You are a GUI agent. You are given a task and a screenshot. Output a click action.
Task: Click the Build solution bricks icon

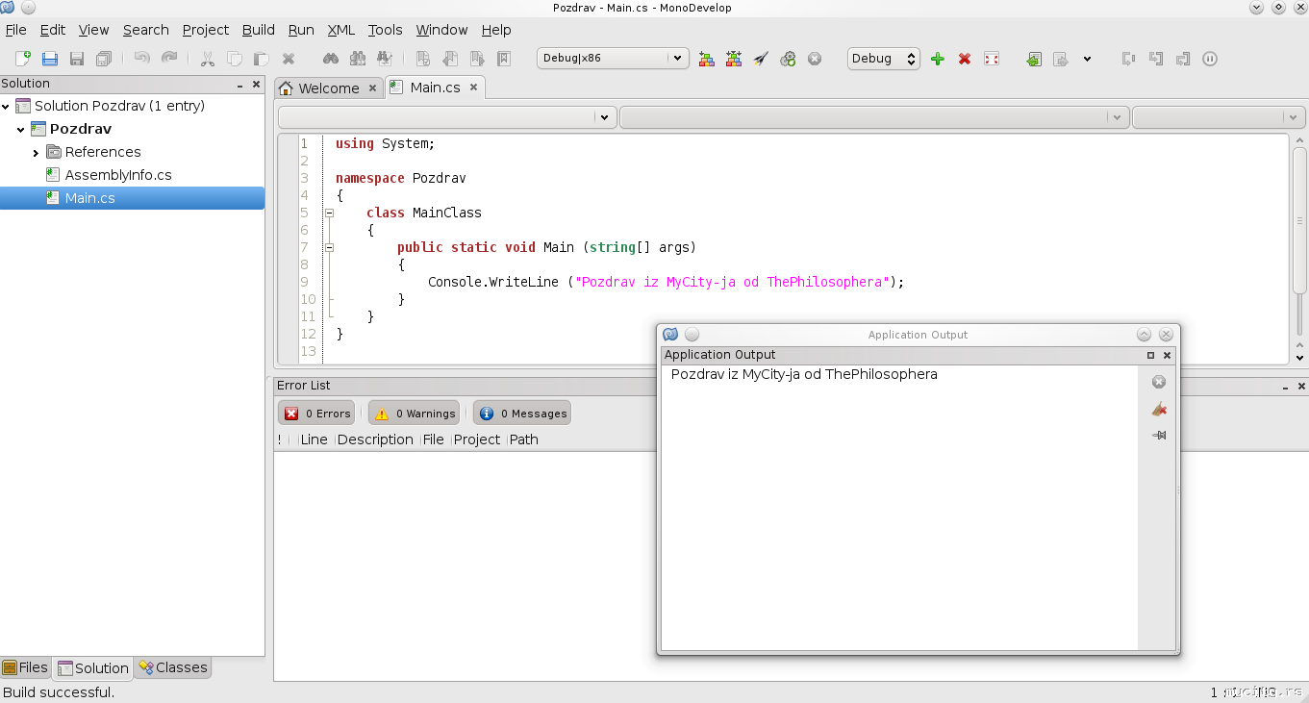(707, 59)
